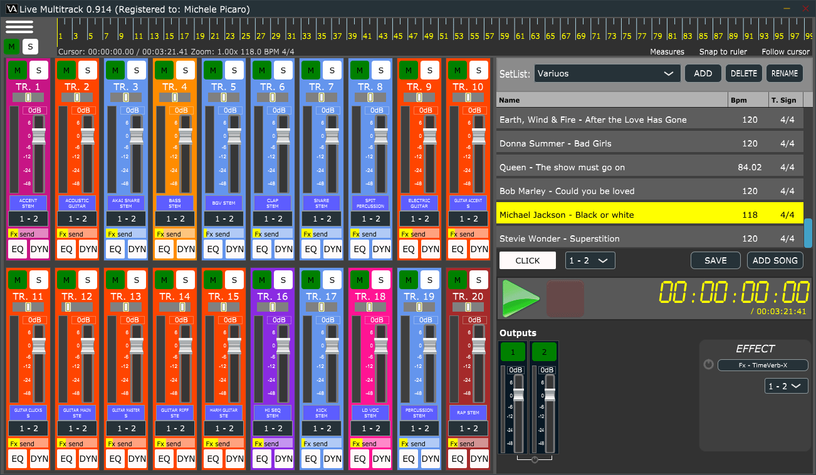Click the output 2 fader handle
Image resolution: width=816 pixels, height=475 pixels.
pos(550,395)
